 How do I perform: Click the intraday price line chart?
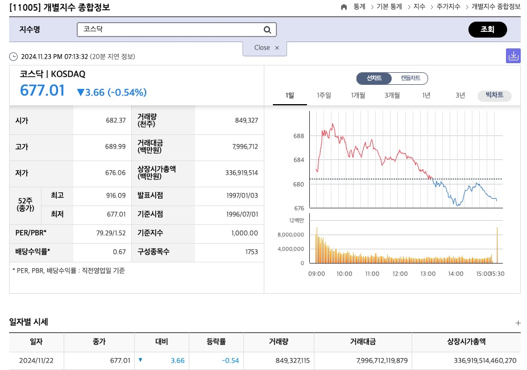click(x=406, y=159)
